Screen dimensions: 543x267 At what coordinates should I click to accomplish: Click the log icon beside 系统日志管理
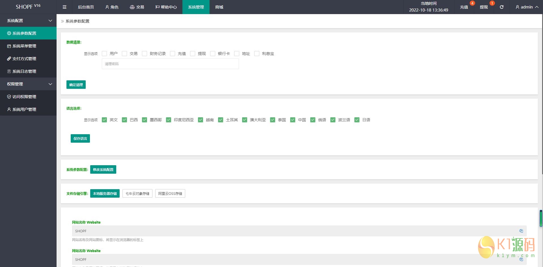(9, 71)
